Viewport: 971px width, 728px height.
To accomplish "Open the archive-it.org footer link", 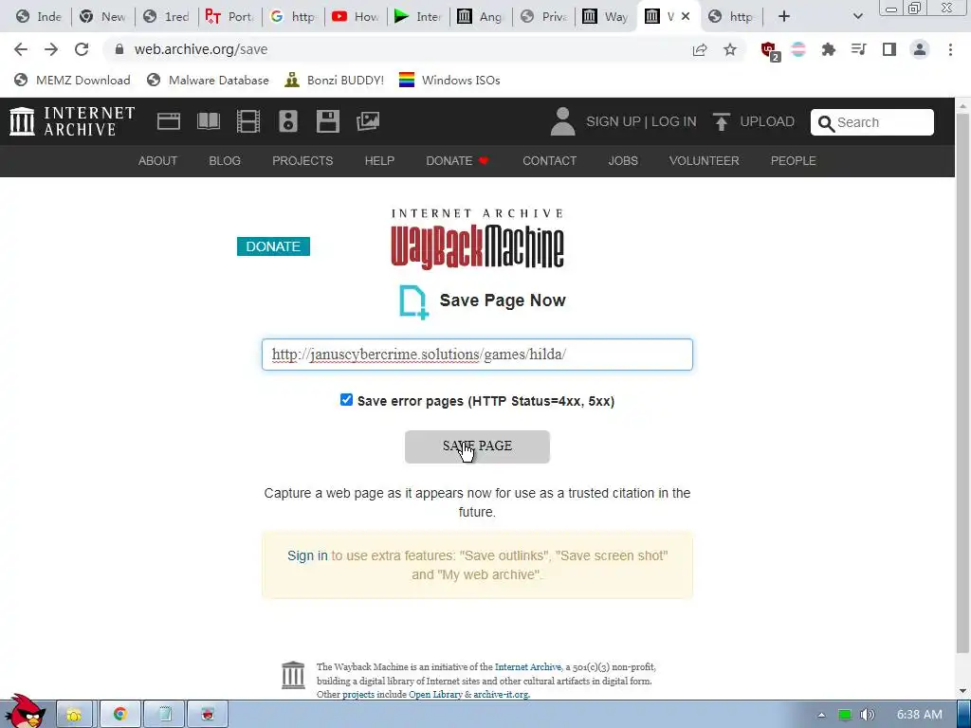I will pos(501,695).
